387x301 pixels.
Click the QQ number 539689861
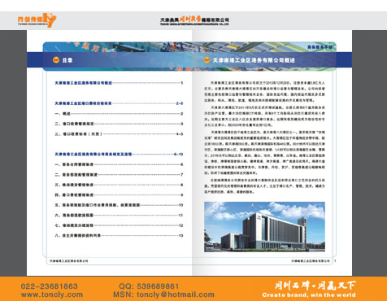click(158, 286)
